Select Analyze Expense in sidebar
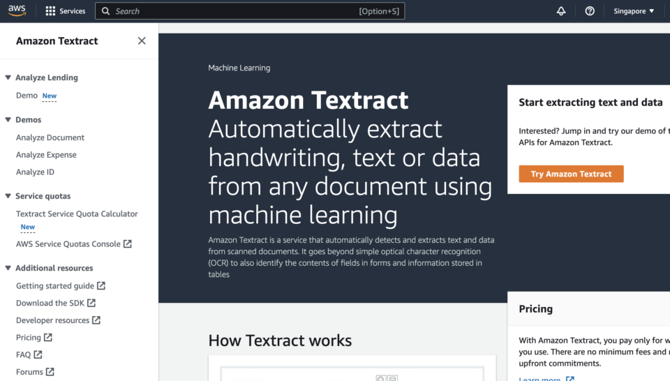The image size is (670, 381). (x=46, y=155)
